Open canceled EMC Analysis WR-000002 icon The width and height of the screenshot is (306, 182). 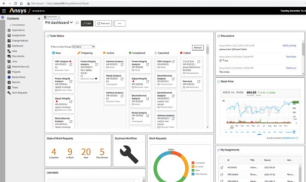[173, 61]
